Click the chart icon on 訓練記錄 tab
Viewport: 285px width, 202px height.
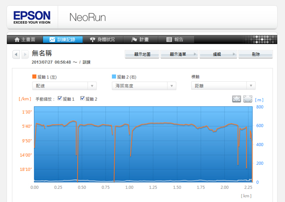52,40
